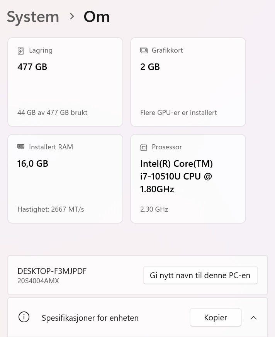
Task: Click the Om breadcrumb title
Action: click(x=97, y=17)
